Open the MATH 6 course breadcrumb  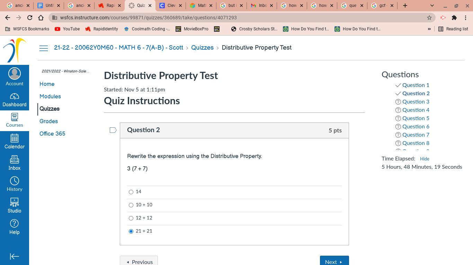click(118, 48)
